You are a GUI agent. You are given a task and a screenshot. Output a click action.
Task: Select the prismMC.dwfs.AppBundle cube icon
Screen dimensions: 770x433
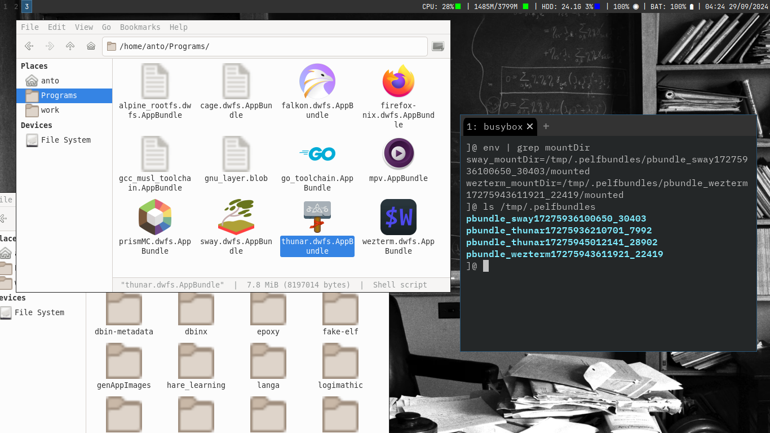(x=155, y=216)
